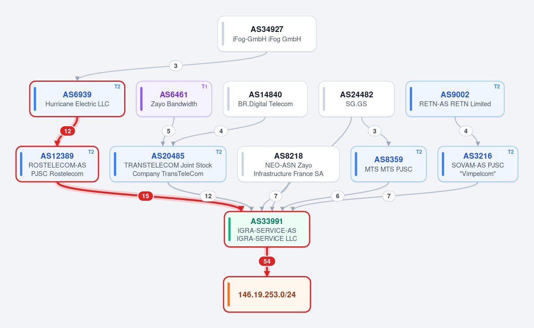This screenshot has width=534, height=328.
Task: Select the 146.19.253.0/24 prefix node
Action: [x=267, y=294]
